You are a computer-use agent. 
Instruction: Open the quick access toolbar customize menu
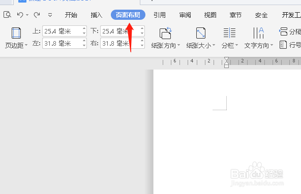point(50,15)
